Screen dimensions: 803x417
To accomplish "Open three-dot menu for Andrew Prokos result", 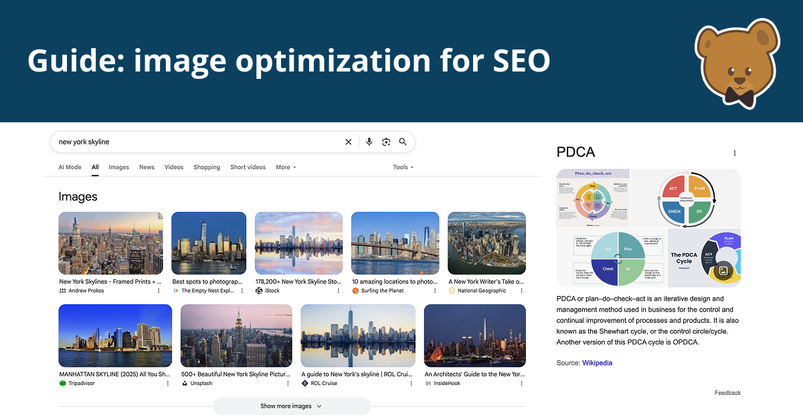I will pyautogui.click(x=159, y=291).
